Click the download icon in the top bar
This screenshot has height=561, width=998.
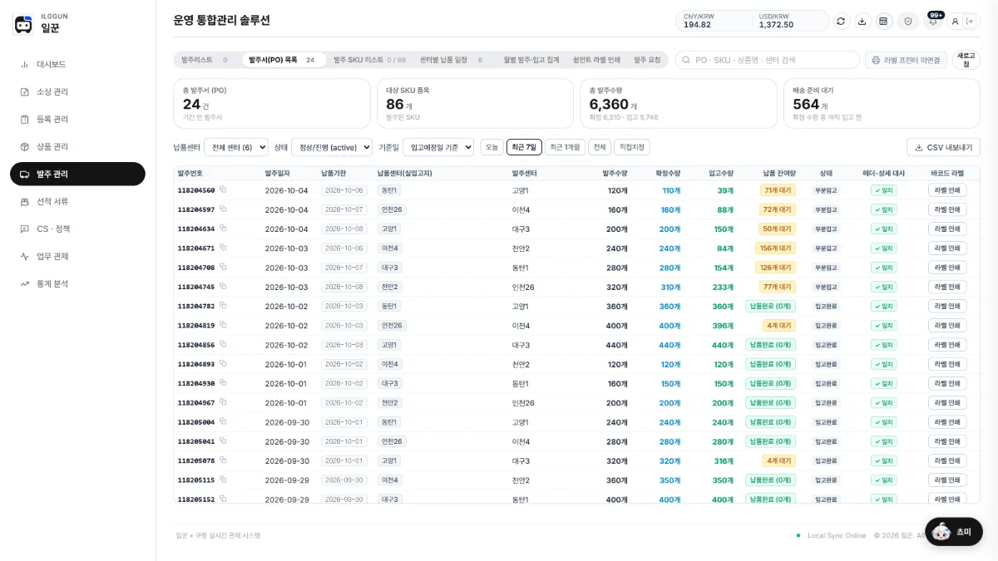pos(862,21)
